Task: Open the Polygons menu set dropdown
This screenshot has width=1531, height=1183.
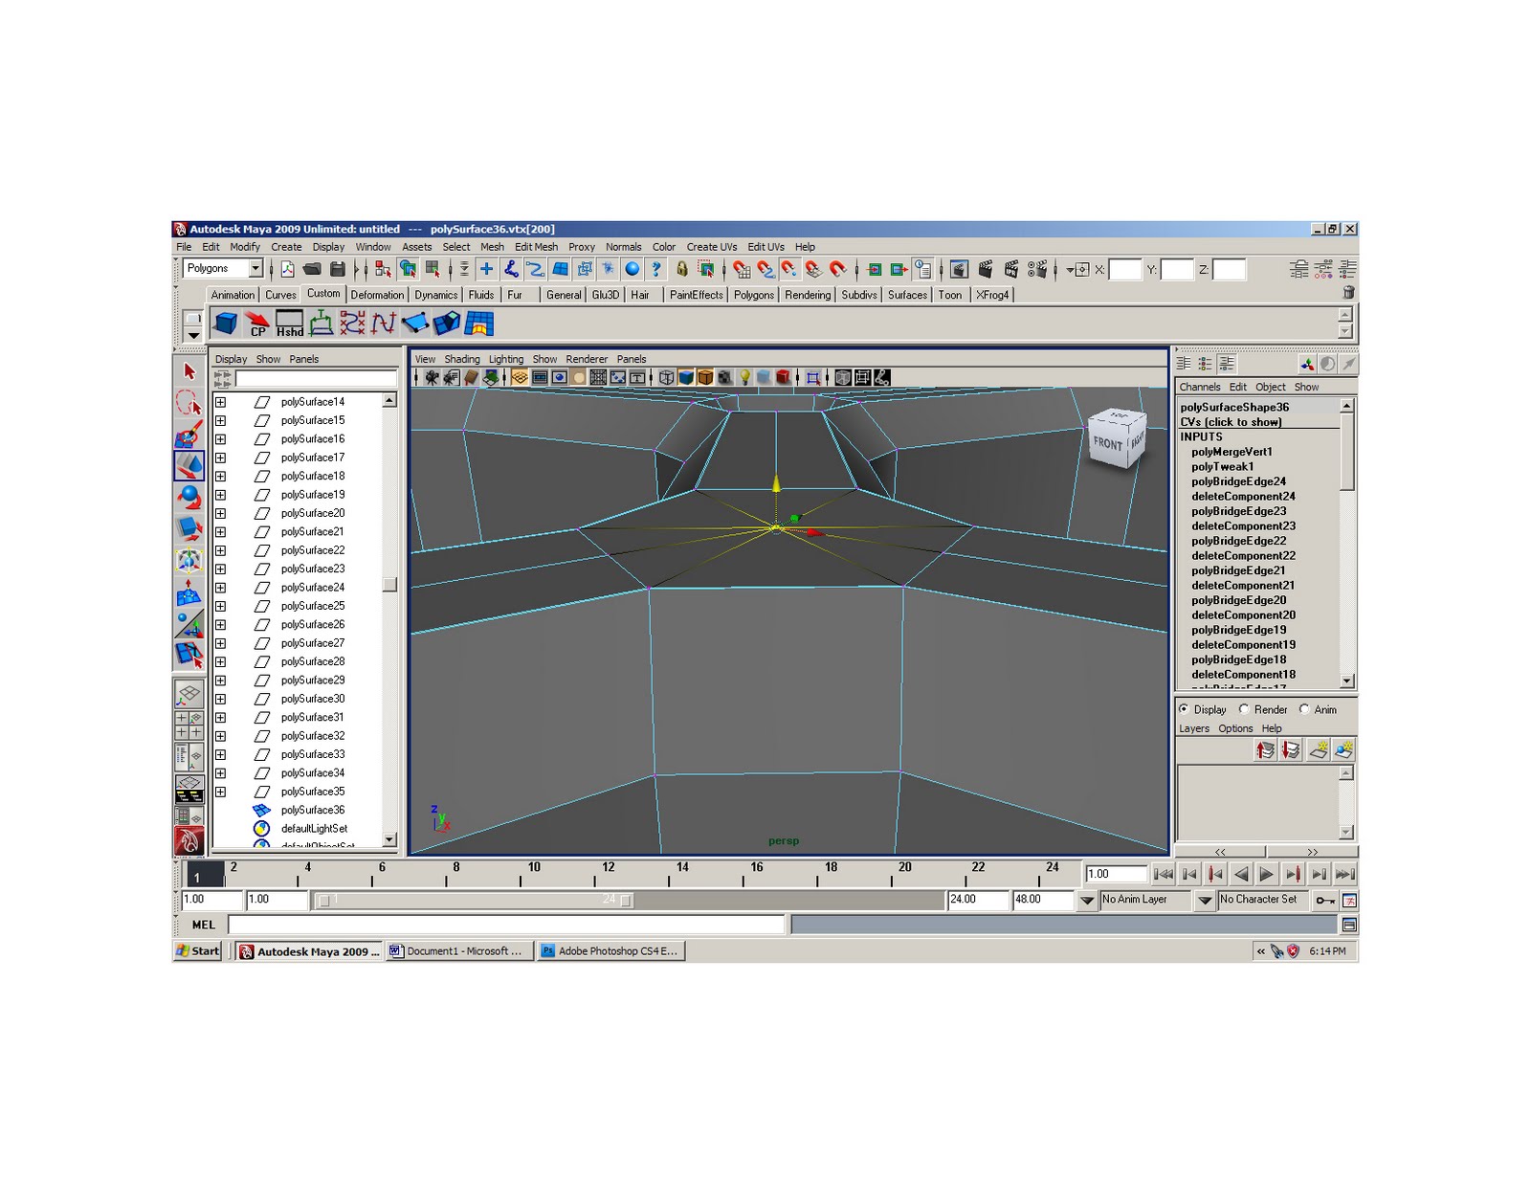Action: 255,269
